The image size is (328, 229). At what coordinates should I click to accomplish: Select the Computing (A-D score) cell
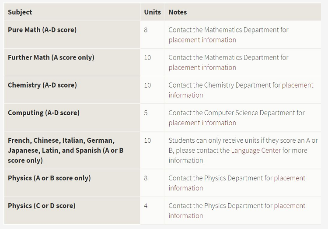click(x=72, y=117)
